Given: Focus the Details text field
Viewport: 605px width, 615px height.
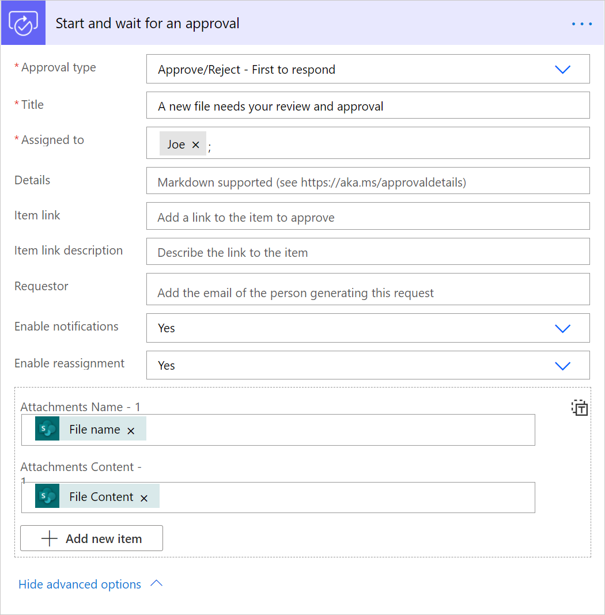Looking at the screenshot, I should point(368,182).
